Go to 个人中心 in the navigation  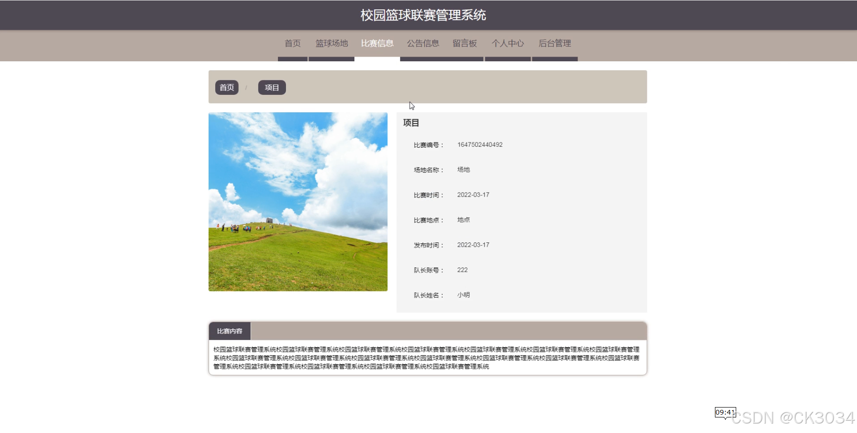(508, 43)
